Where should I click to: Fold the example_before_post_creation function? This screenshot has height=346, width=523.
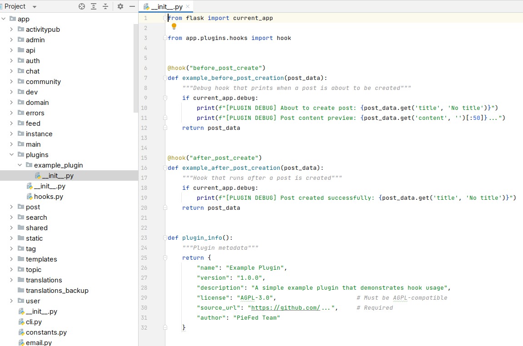pos(164,78)
